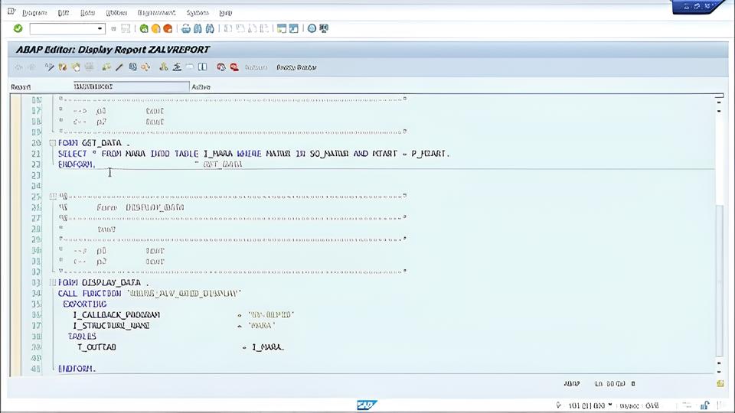This screenshot has width=735, height=413.
Task: Click the lock icon in the status bar
Action: (x=704, y=405)
